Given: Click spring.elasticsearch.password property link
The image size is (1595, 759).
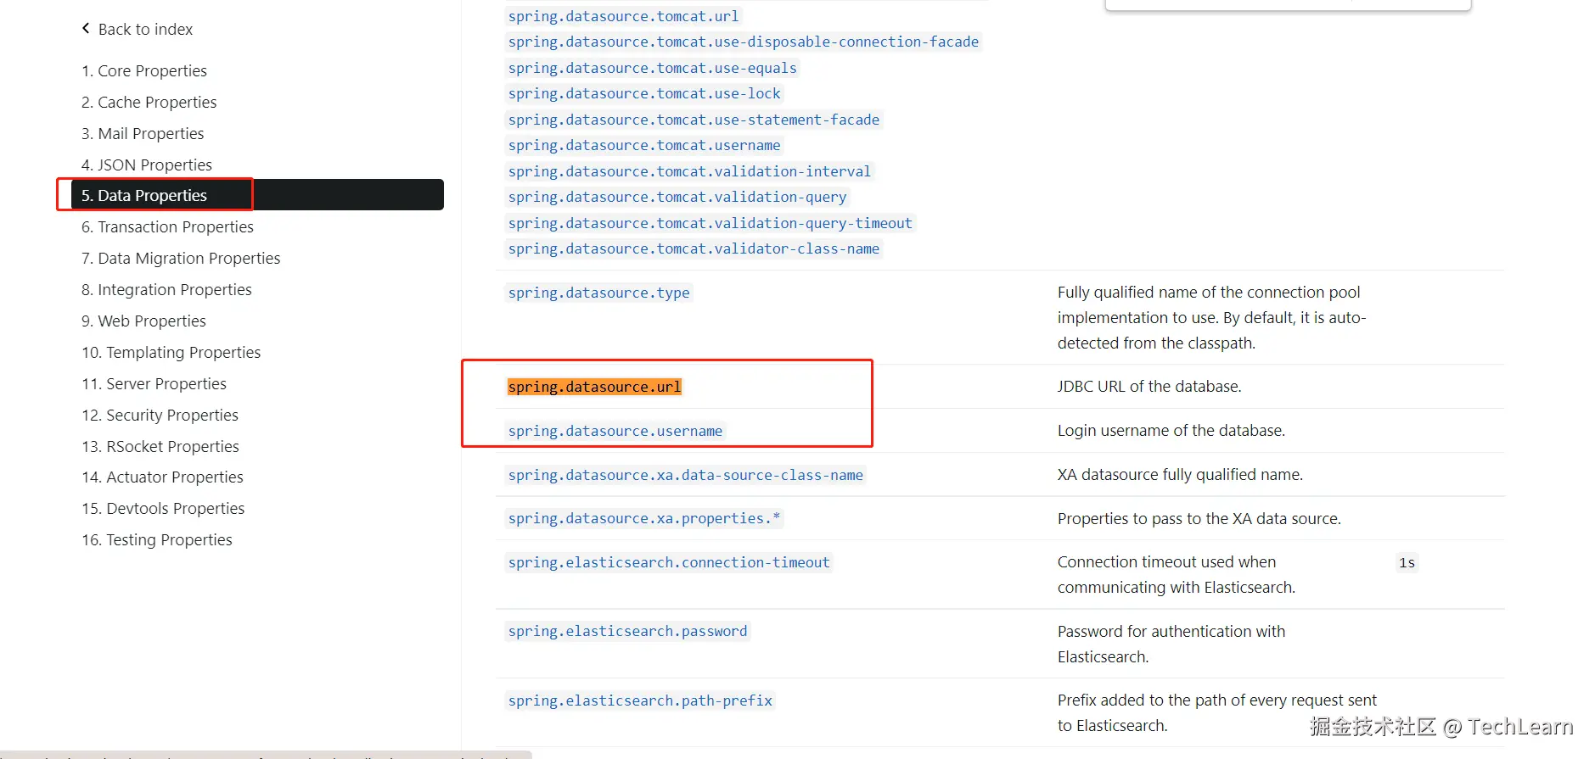Looking at the screenshot, I should coord(627,631).
